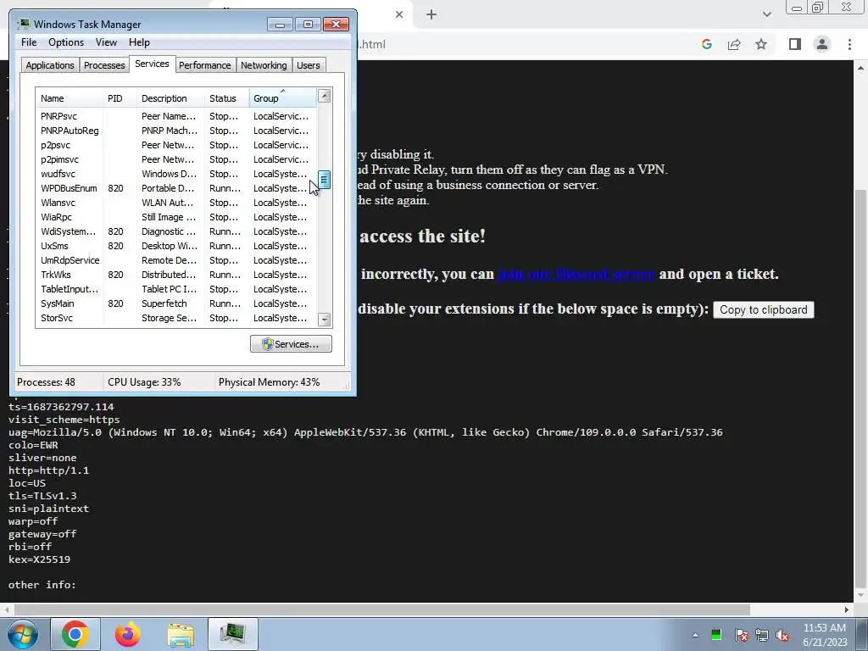Open Task Manager View menu
The width and height of the screenshot is (868, 651).
(x=106, y=42)
